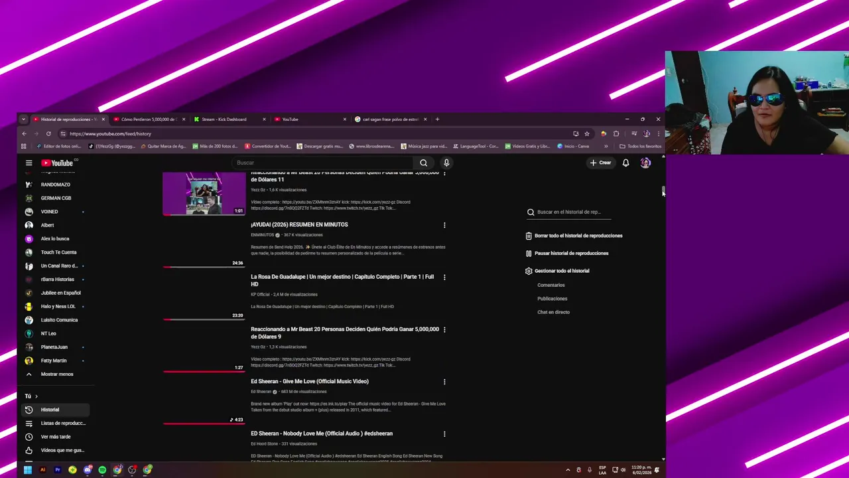
Task: Open options for La Rosa De Guadalupe video
Action: point(444,277)
